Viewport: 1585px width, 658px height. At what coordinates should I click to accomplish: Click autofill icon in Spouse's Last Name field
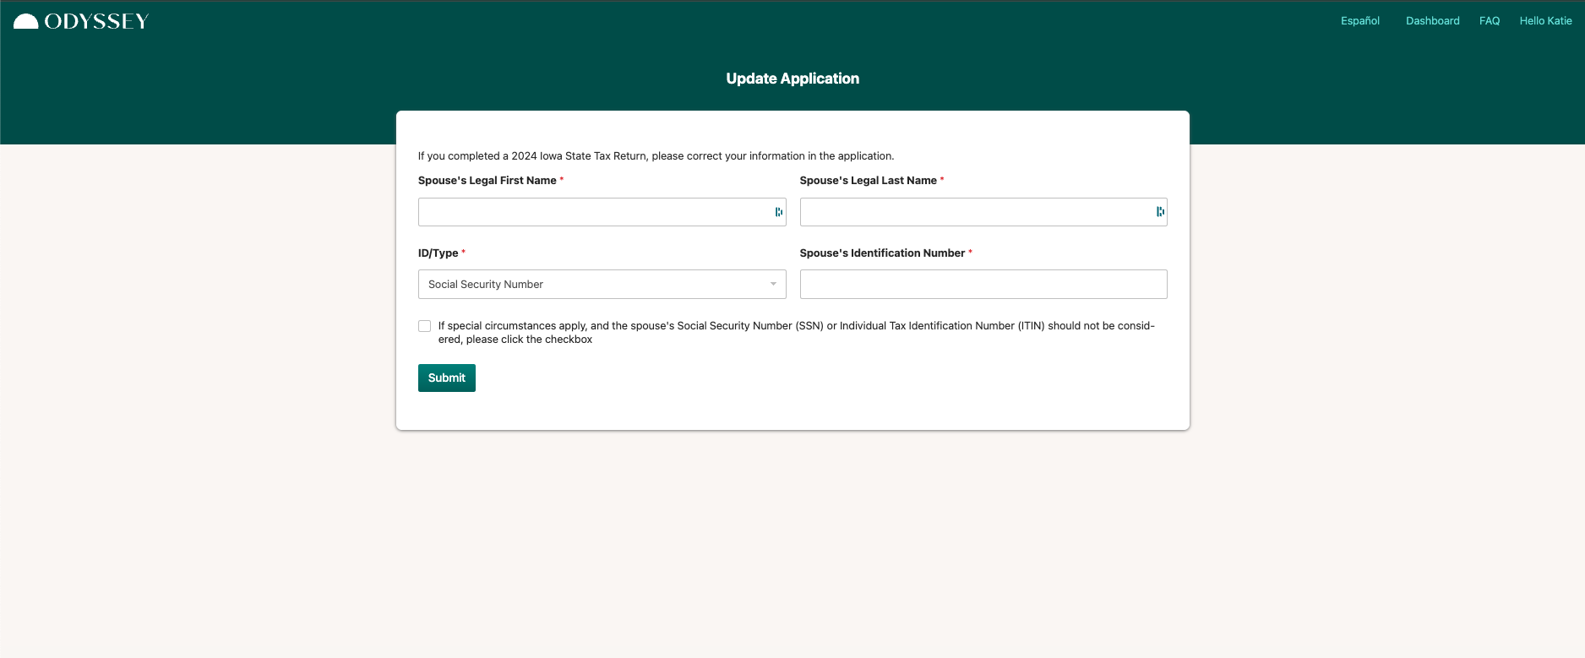coord(1160,212)
